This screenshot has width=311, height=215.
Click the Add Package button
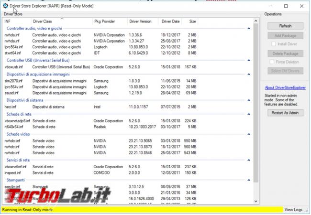pyautogui.click(x=285, y=36)
